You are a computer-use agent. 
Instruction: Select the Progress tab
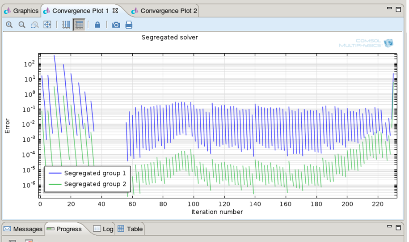tap(64, 229)
